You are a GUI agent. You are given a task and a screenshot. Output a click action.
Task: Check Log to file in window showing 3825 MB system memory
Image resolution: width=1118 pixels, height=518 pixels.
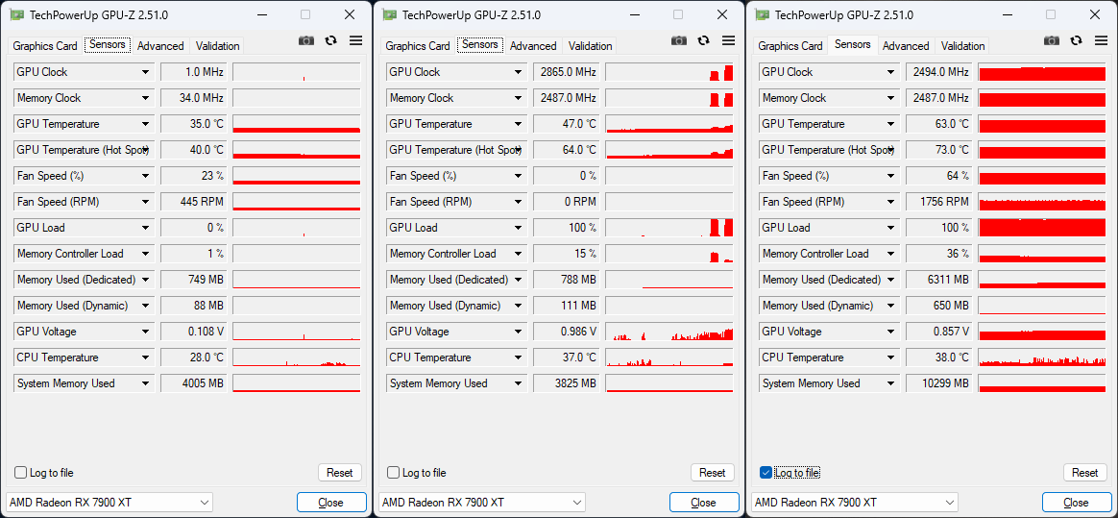[x=394, y=473]
